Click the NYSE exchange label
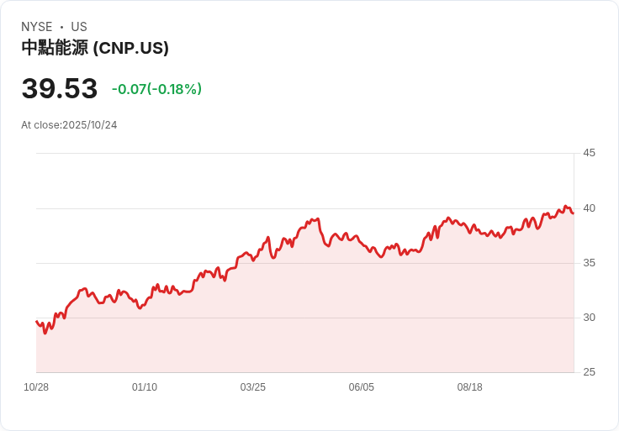The width and height of the screenshot is (619, 431). [37, 27]
